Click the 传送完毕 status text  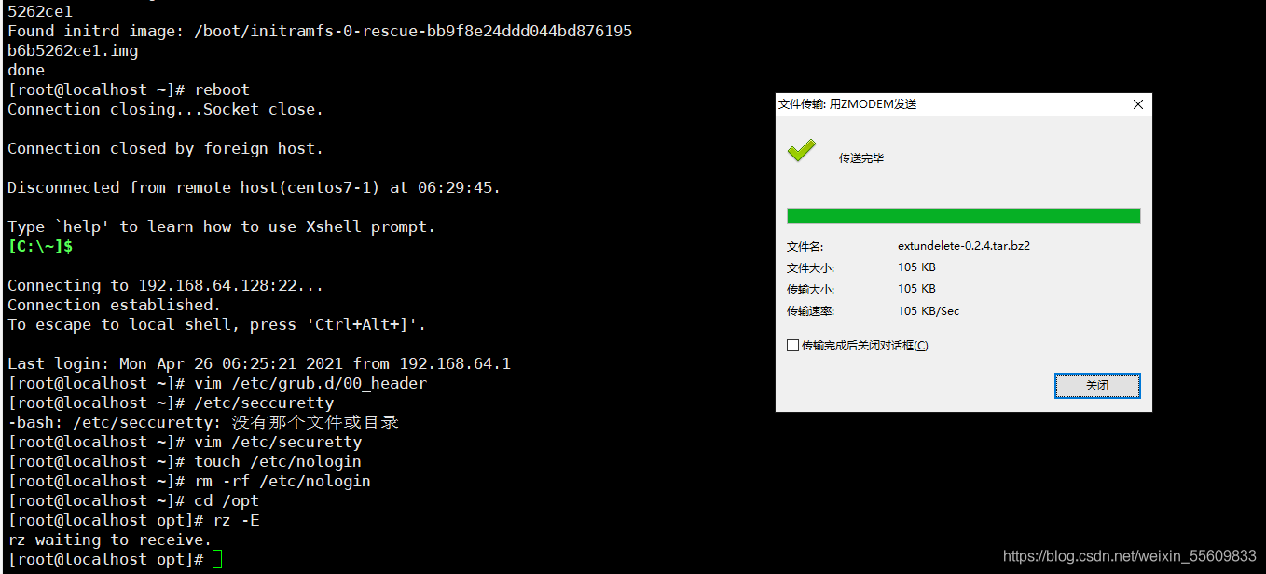pos(861,158)
